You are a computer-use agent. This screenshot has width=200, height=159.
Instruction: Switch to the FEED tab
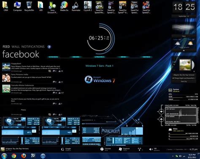tap(6, 47)
